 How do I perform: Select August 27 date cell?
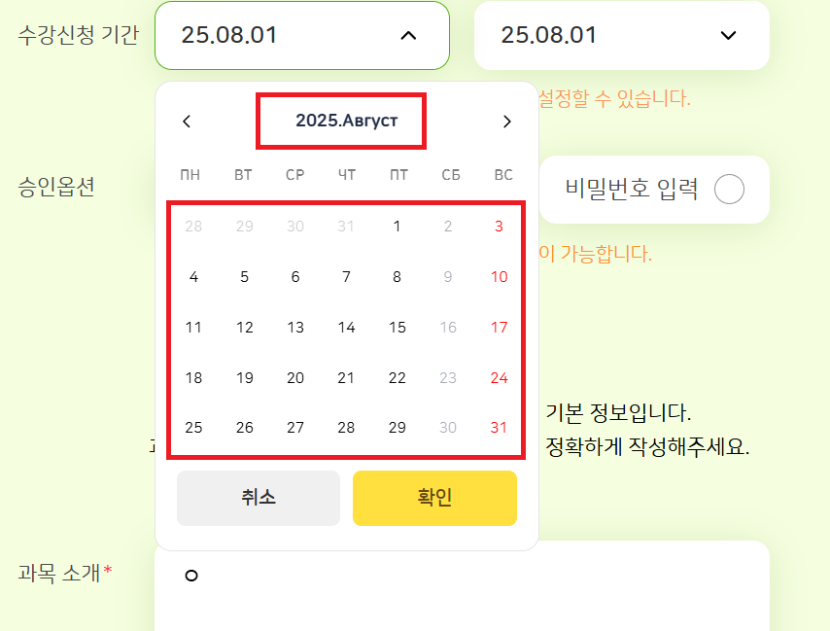pyautogui.click(x=295, y=428)
